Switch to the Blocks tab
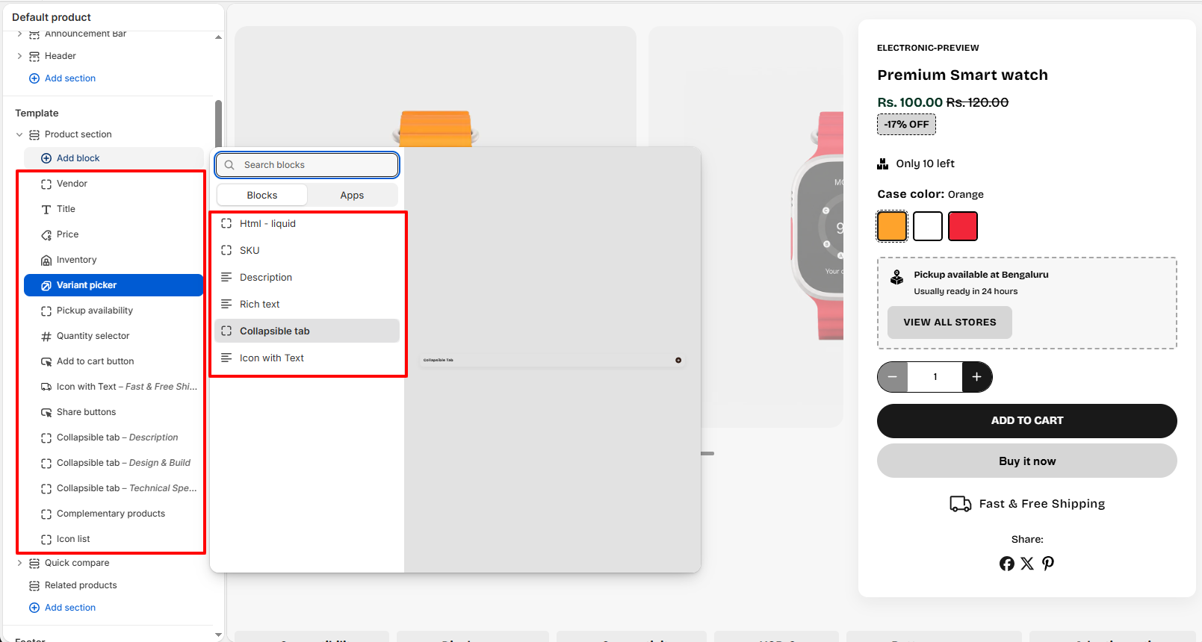Viewport: 1202px width, 642px height. coord(262,195)
